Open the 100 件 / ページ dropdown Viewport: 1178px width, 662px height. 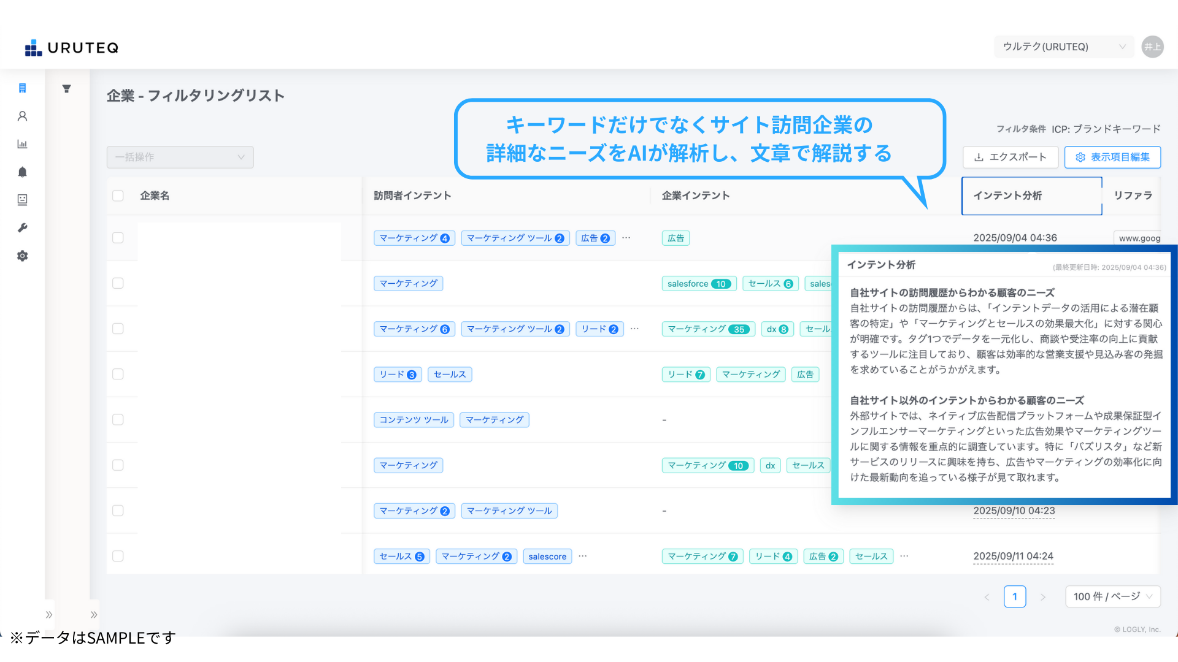point(1112,596)
